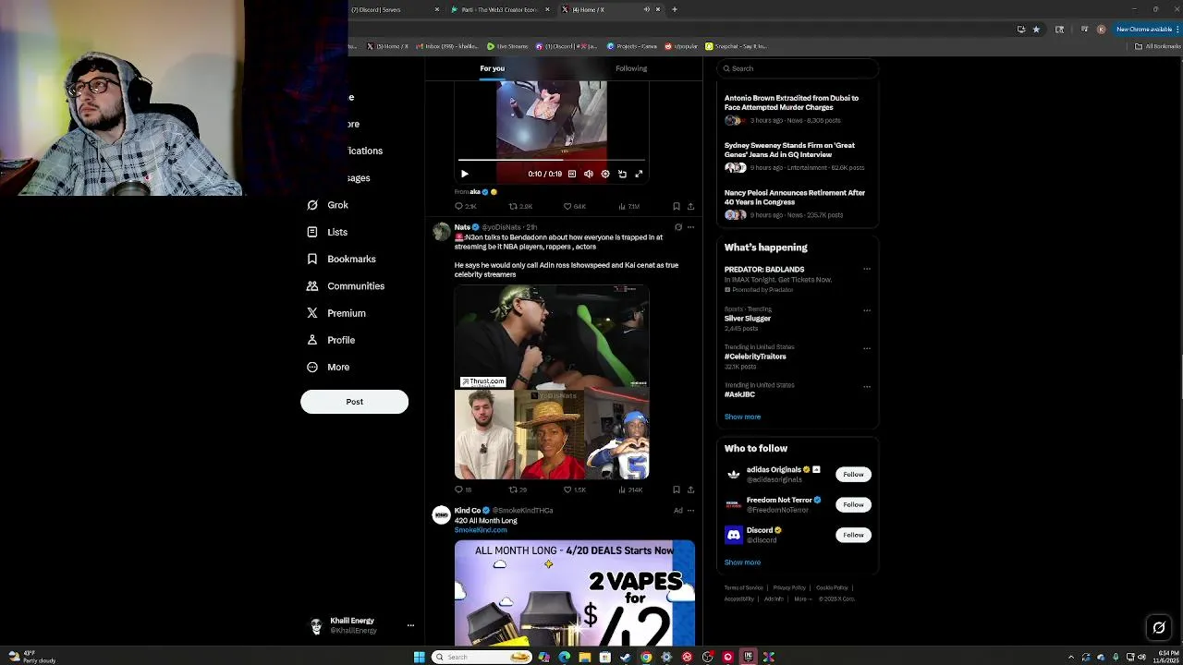Switch to the Following tab
The width and height of the screenshot is (1183, 665).
(x=631, y=68)
